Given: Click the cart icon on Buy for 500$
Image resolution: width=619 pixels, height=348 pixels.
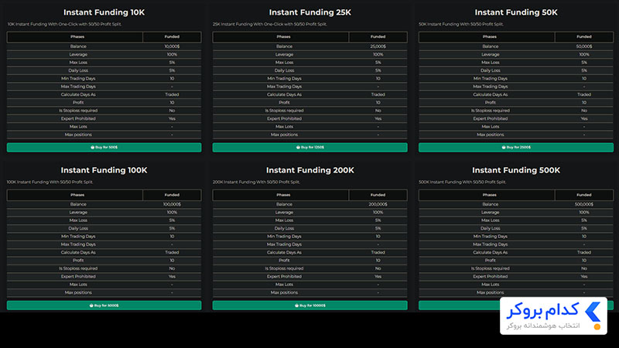Looking at the screenshot, I should tap(92, 147).
